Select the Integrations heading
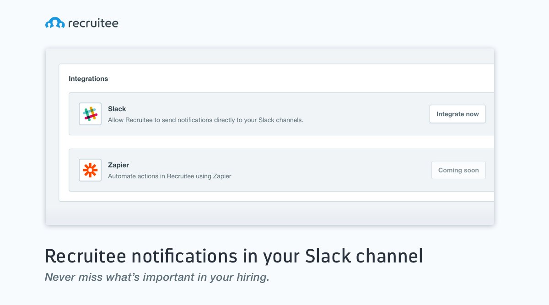This screenshot has height=305, width=549. click(x=88, y=79)
